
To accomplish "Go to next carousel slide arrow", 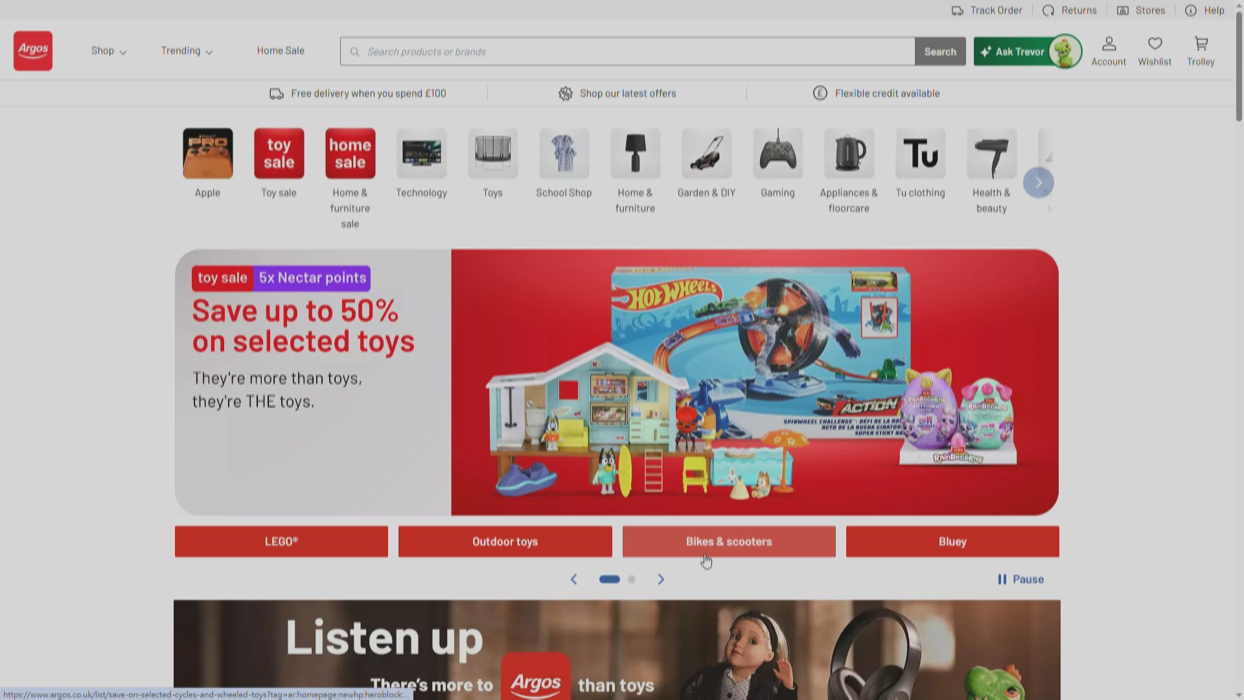I will 661,579.
